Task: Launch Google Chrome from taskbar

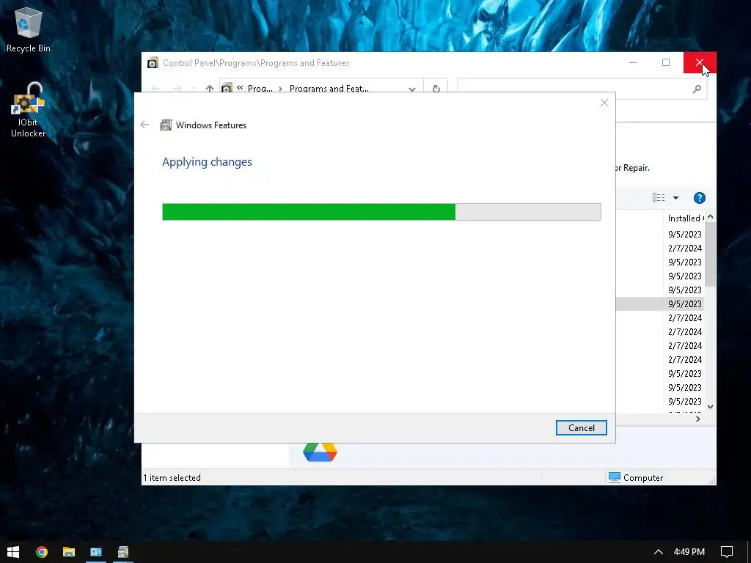Action: pyautogui.click(x=42, y=552)
